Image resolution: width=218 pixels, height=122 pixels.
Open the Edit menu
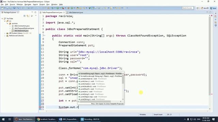(x=7, y=4)
